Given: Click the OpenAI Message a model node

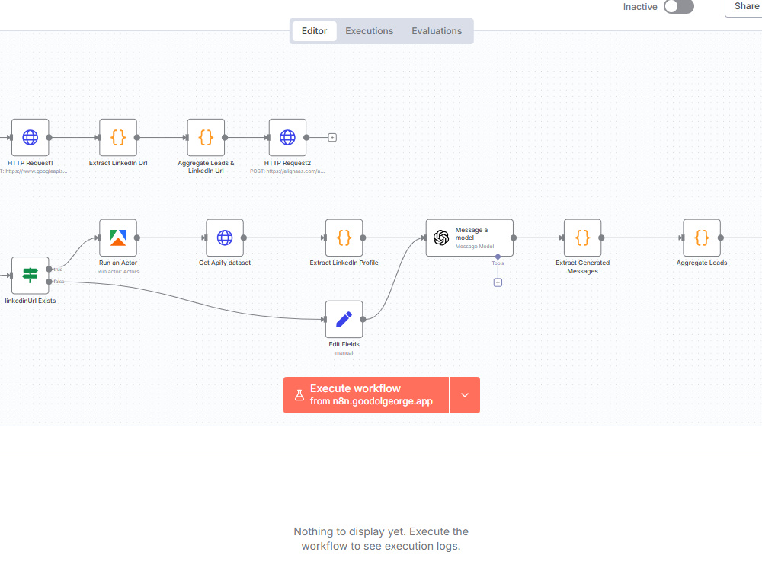Looking at the screenshot, I should point(469,238).
